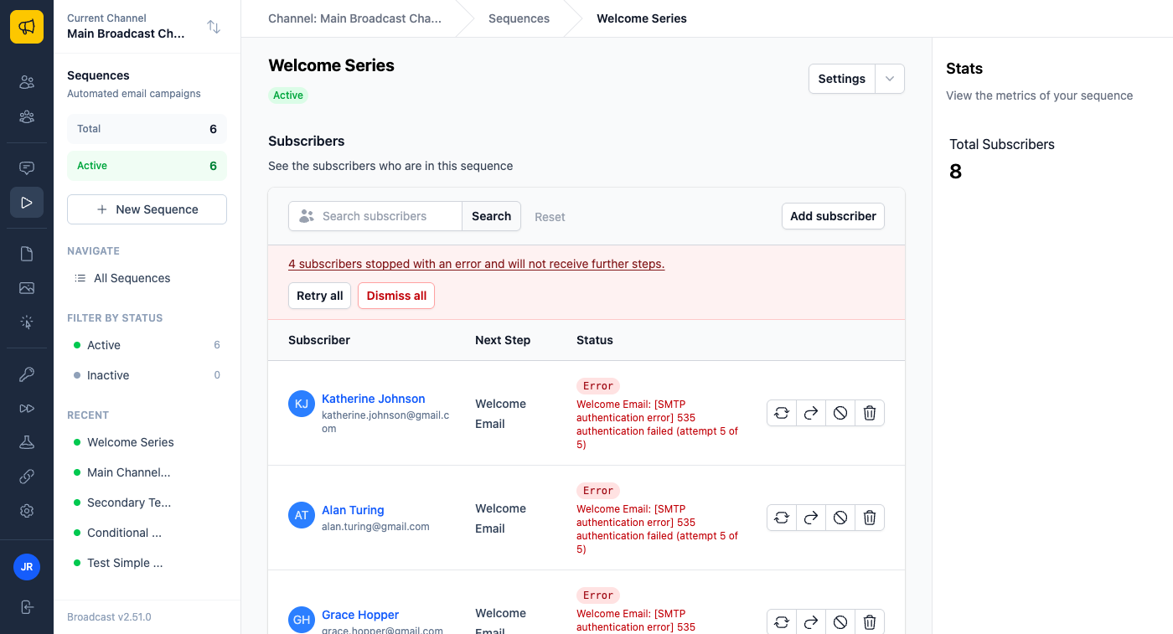Image resolution: width=1173 pixels, height=634 pixels.
Task: Click the Add subscriber button
Action: (833, 216)
